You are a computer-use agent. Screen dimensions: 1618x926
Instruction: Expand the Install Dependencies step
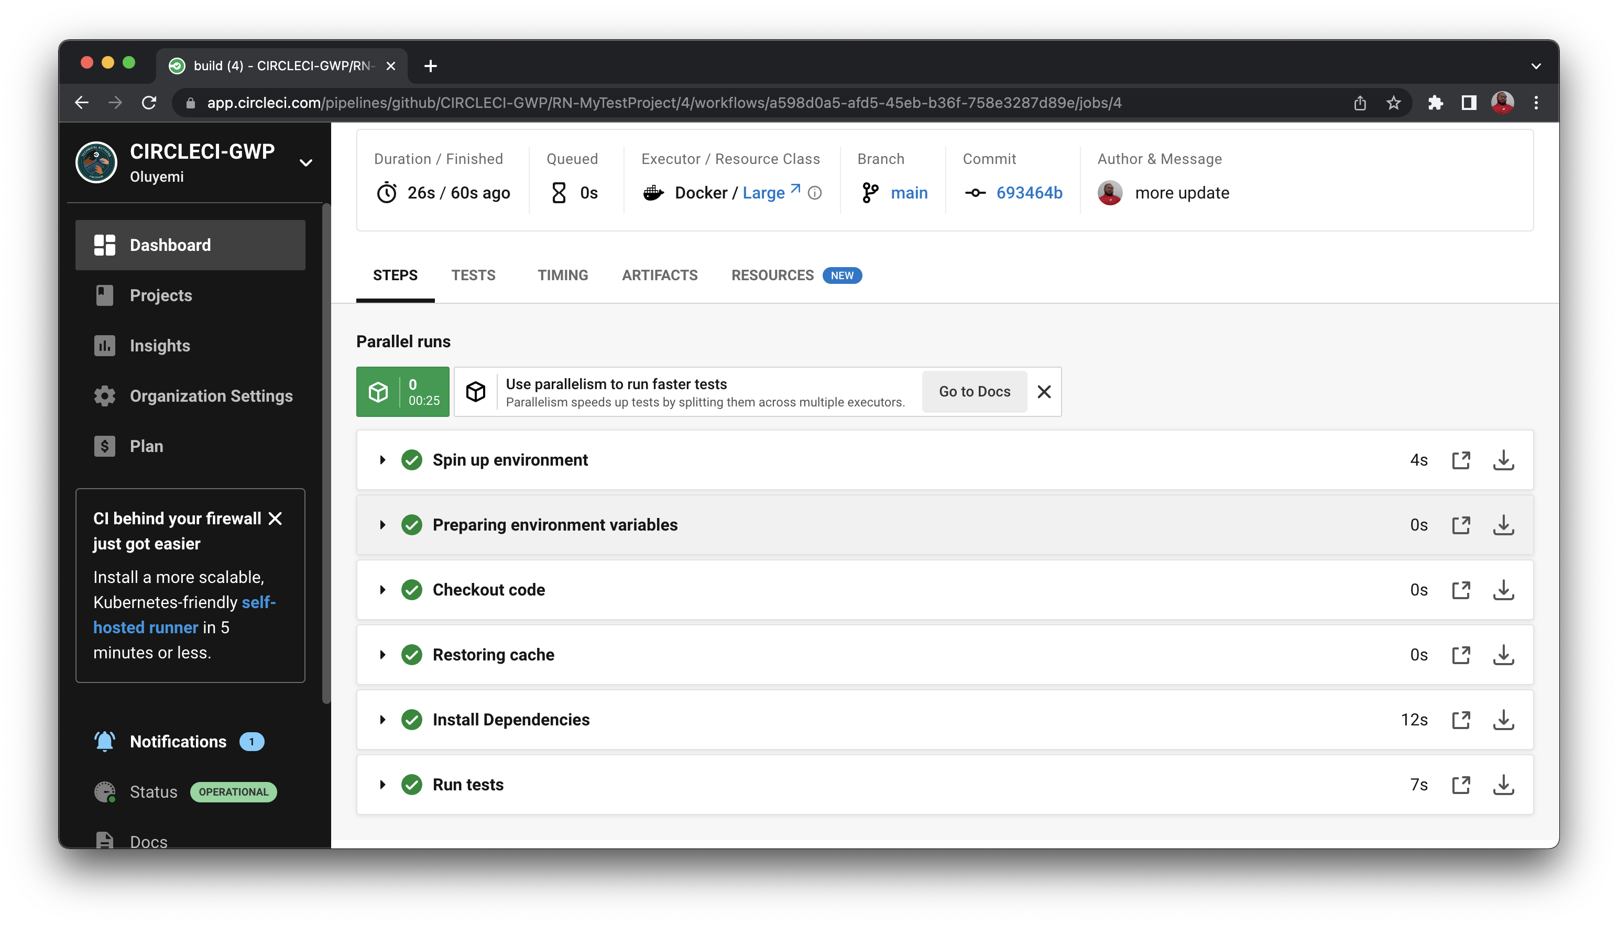[382, 719]
